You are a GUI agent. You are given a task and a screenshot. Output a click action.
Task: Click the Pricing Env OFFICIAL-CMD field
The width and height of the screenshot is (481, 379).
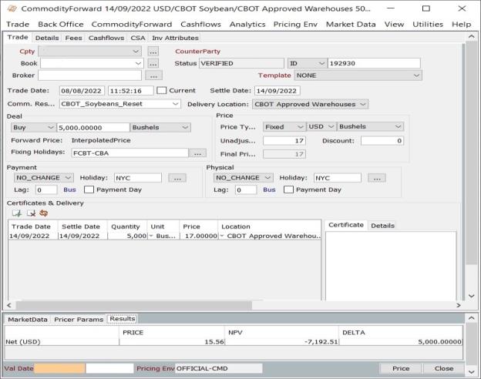(x=218, y=368)
